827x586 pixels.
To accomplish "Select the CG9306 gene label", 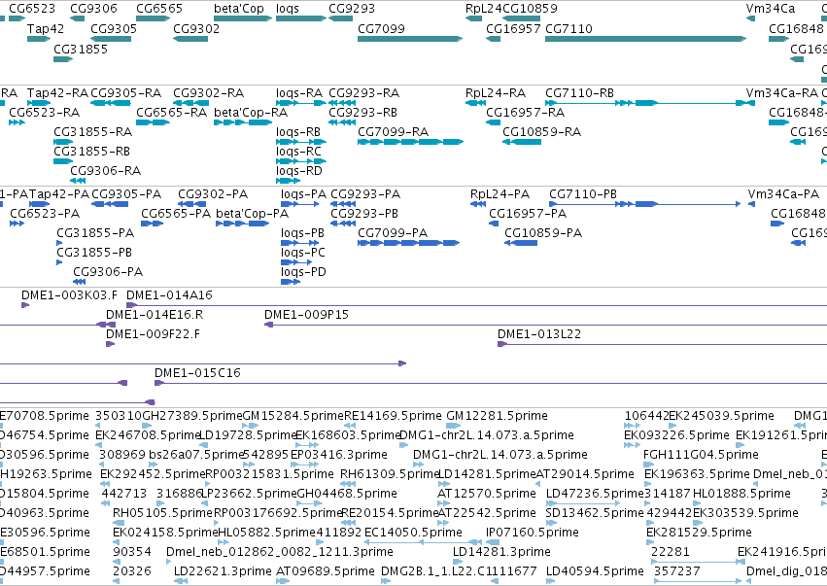I will point(93,9).
